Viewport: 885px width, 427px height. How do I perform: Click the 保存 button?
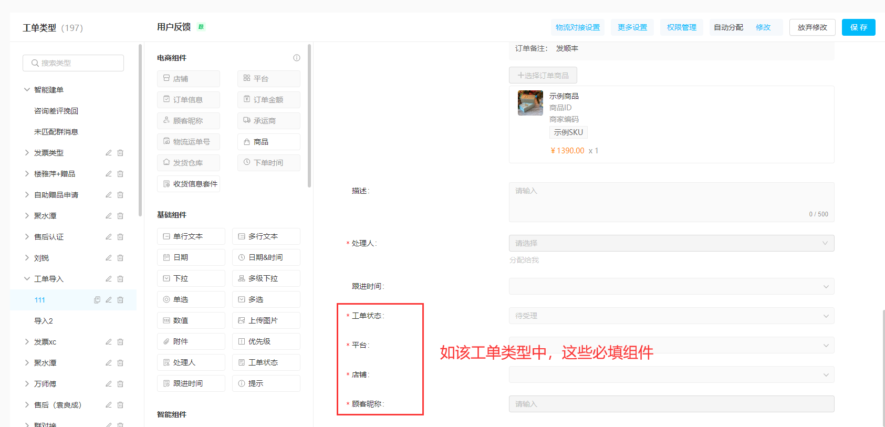(x=859, y=27)
